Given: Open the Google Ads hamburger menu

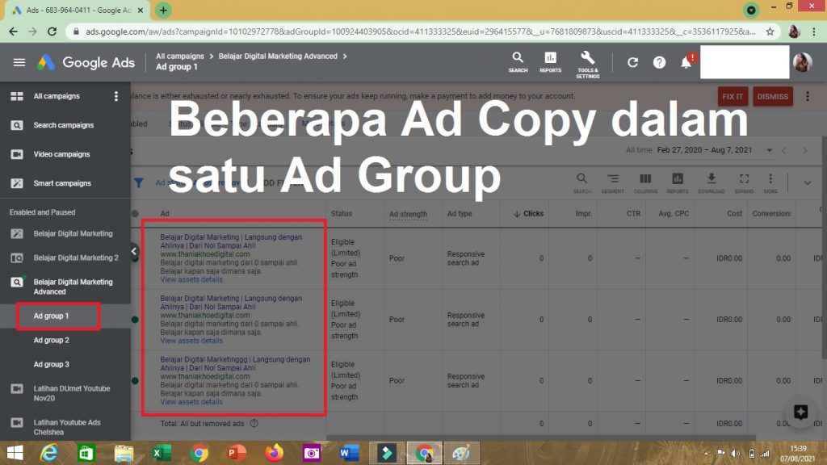Looking at the screenshot, I should pyautogui.click(x=19, y=62).
